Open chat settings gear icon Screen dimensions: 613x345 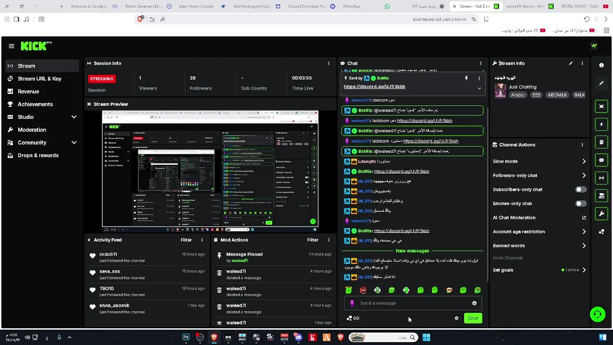click(x=456, y=318)
